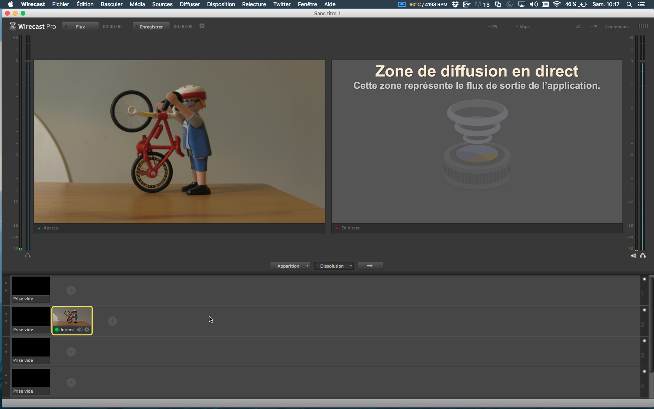This screenshot has width=654, height=409.
Task: Click the Flux streaming button
Action: [x=80, y=27]
